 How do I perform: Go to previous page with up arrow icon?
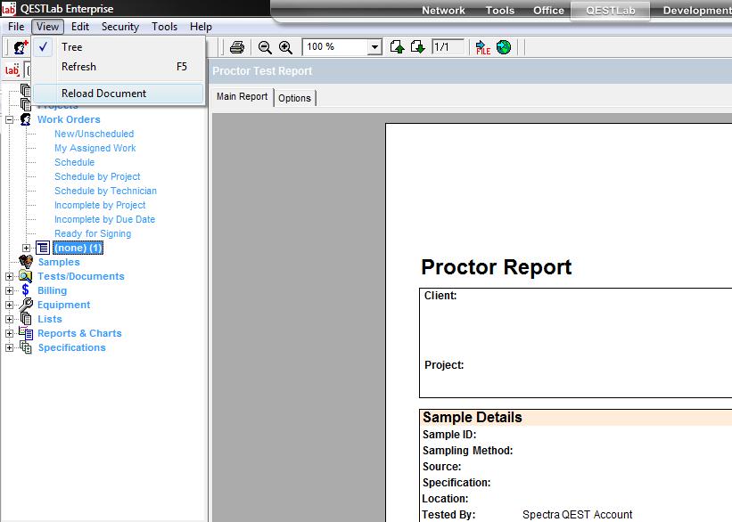click(398, 47)
